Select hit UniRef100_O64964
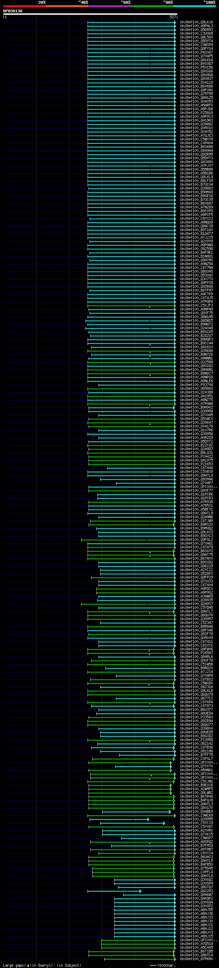 click(x=196, y=151)
